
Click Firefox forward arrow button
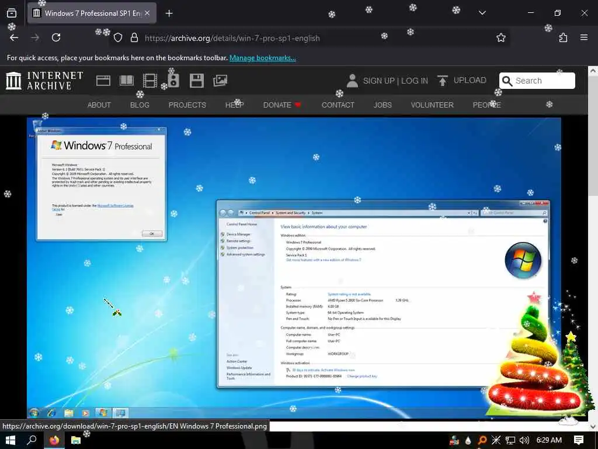pyautogui.click(x=35, y=37)
